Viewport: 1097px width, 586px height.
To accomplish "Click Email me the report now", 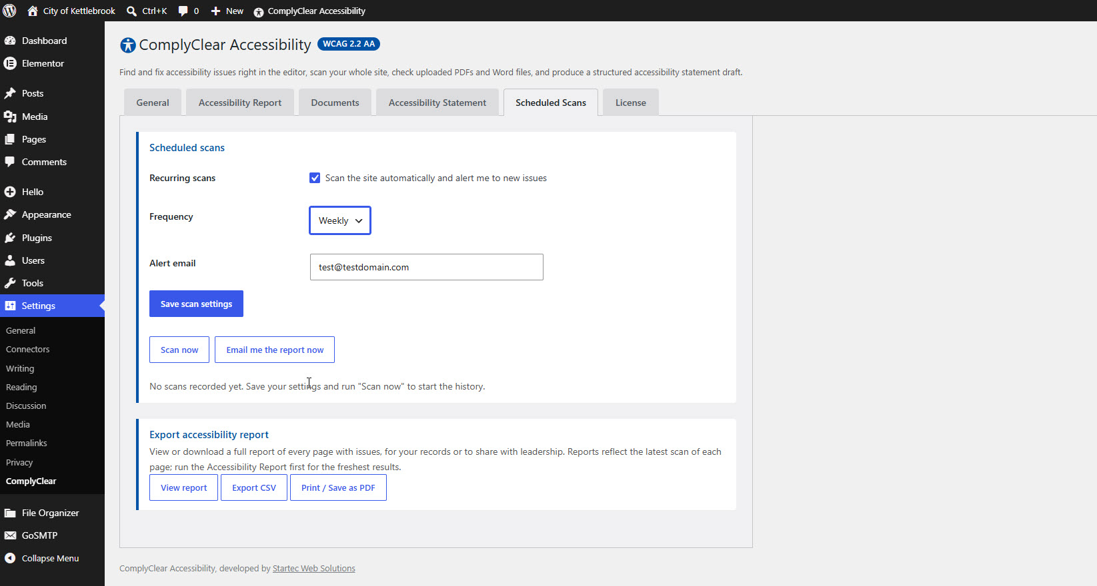I will [275, 350].
